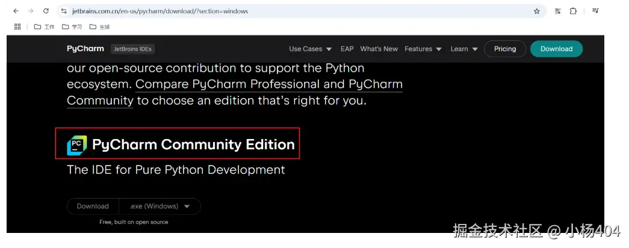Click the Pricing button
This screenshot has height=248, width=629.
[505, 49]
